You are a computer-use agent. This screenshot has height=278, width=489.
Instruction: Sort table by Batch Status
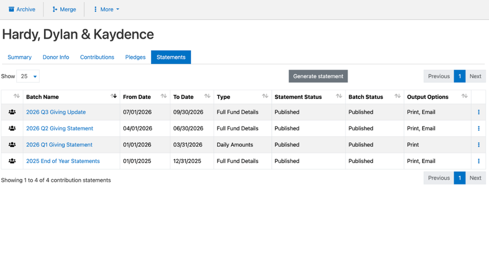[375, 97]
